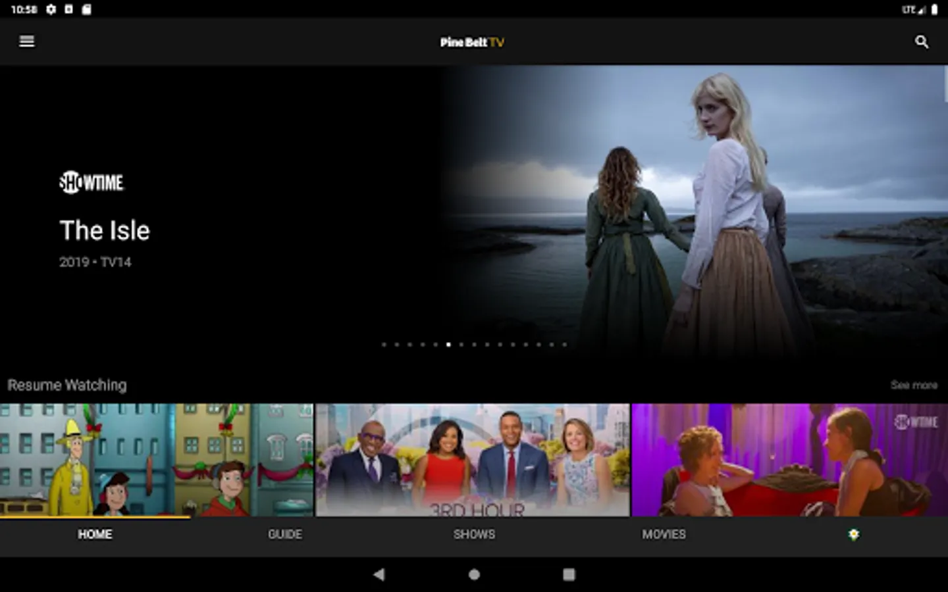Tap the SD card icon in status bar
The width and height of the screenshot is (948, 592).
(x=86, y=9)
